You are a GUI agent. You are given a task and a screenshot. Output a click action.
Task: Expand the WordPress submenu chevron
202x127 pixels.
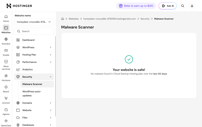tap(51, 47)
